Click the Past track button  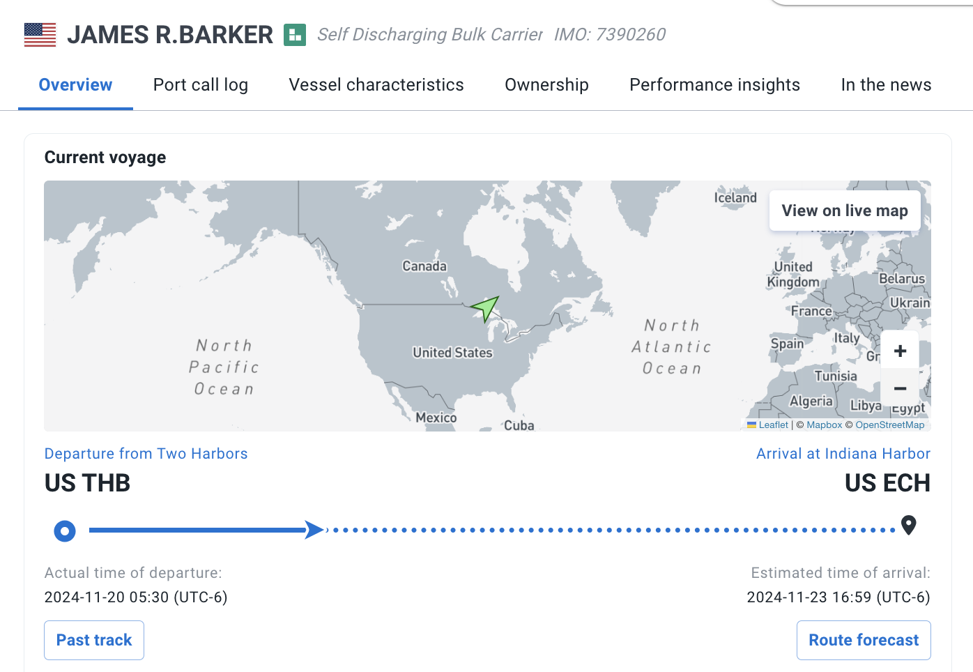[94, 640]
